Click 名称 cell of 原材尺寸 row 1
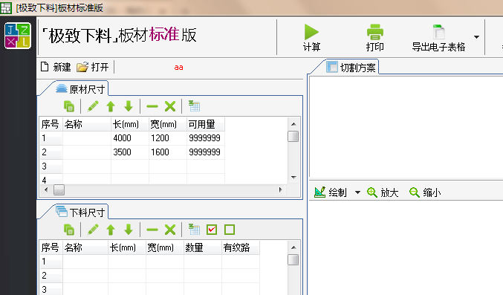The image size is (503, 295). point(87,138)
